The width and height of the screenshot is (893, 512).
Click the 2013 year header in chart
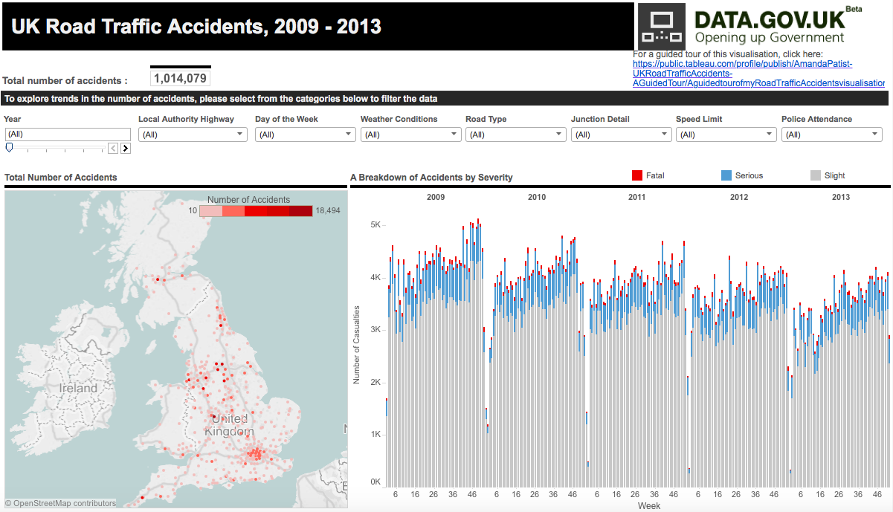pyautogui.click(x=840, y=197)
